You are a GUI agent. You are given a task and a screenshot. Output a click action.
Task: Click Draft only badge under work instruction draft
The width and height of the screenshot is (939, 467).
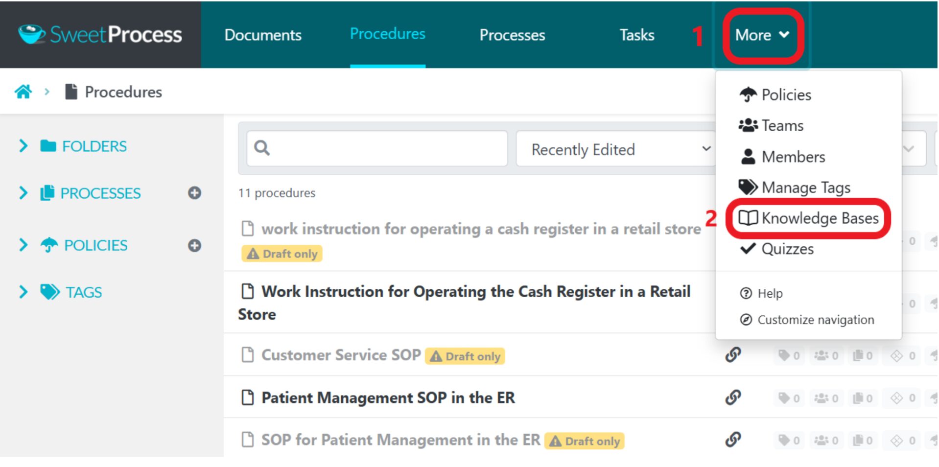pyautogui.click(x=282, y=254)
